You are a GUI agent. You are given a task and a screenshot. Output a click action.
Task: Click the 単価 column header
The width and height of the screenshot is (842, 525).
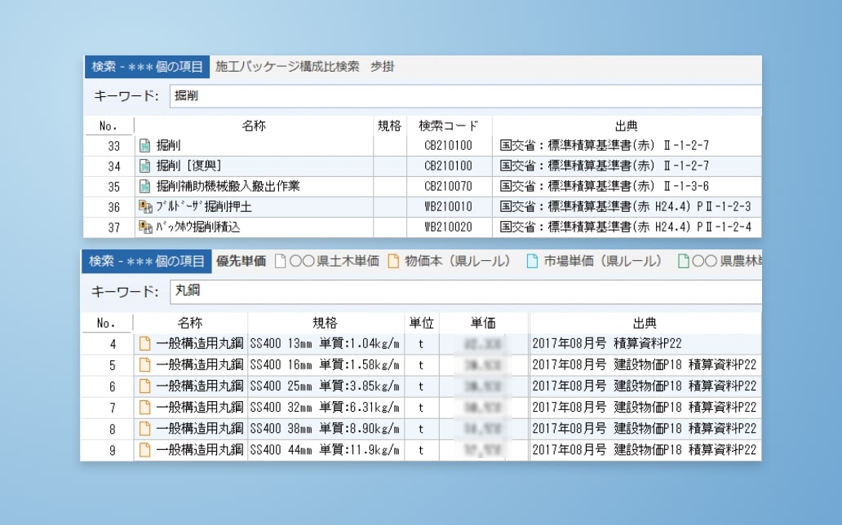click(x=483, y=323)
